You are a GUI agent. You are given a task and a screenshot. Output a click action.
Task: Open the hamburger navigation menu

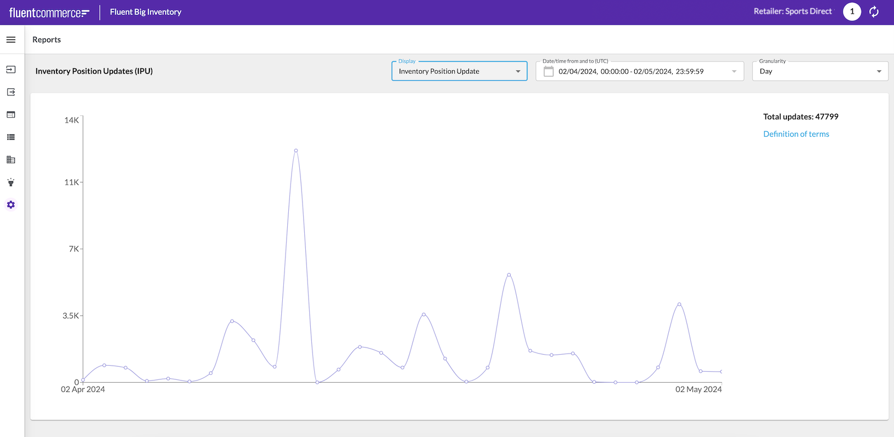pyautogui.click(x=11, y=40)
